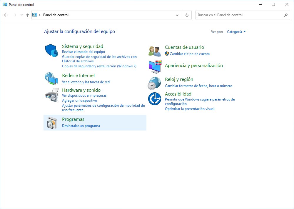Click Ver el estado y las tareas de red
The image size is (294, 209).
coord(86,82)
